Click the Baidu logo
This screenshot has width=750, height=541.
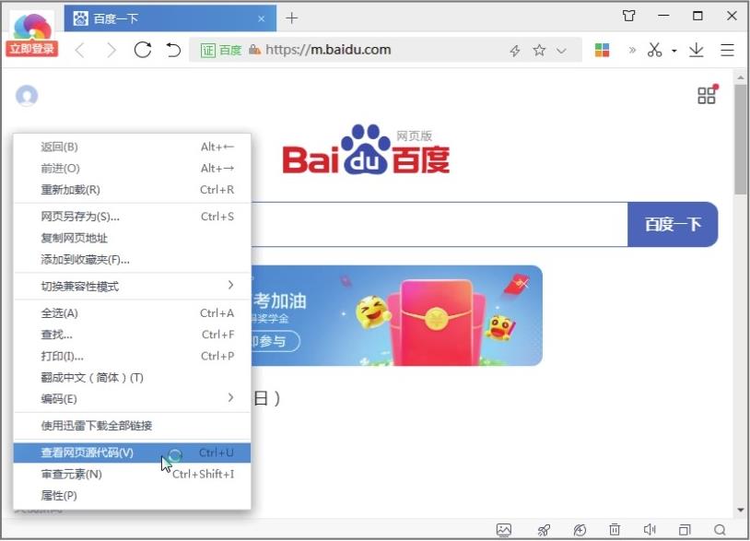click(366, 150)
